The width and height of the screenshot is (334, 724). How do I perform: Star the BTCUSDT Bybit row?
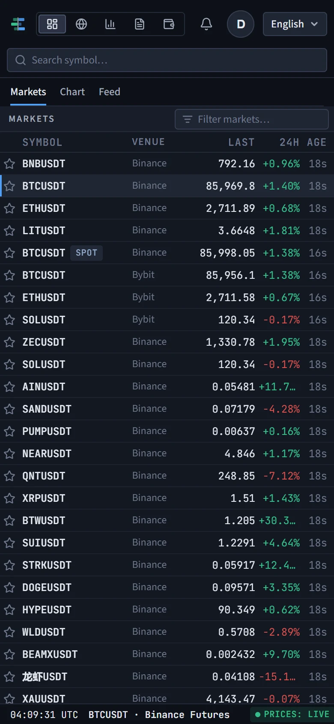[9, 275]
